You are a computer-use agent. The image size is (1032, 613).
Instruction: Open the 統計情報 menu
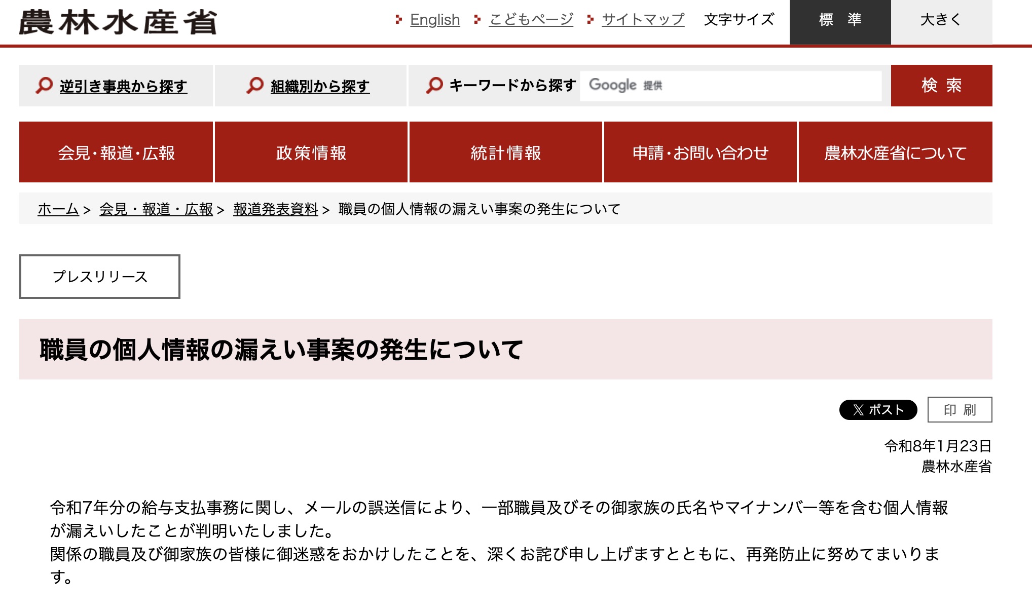click(x=506, y=152)
